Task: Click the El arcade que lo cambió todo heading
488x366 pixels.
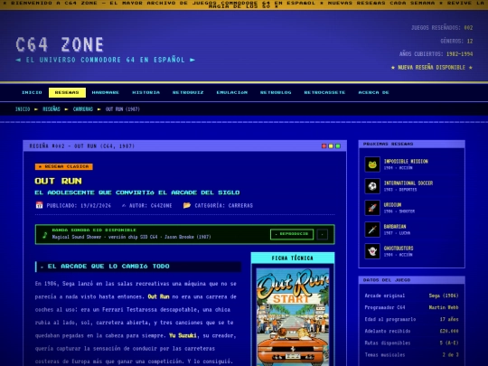Action: [x=138, y=267]
